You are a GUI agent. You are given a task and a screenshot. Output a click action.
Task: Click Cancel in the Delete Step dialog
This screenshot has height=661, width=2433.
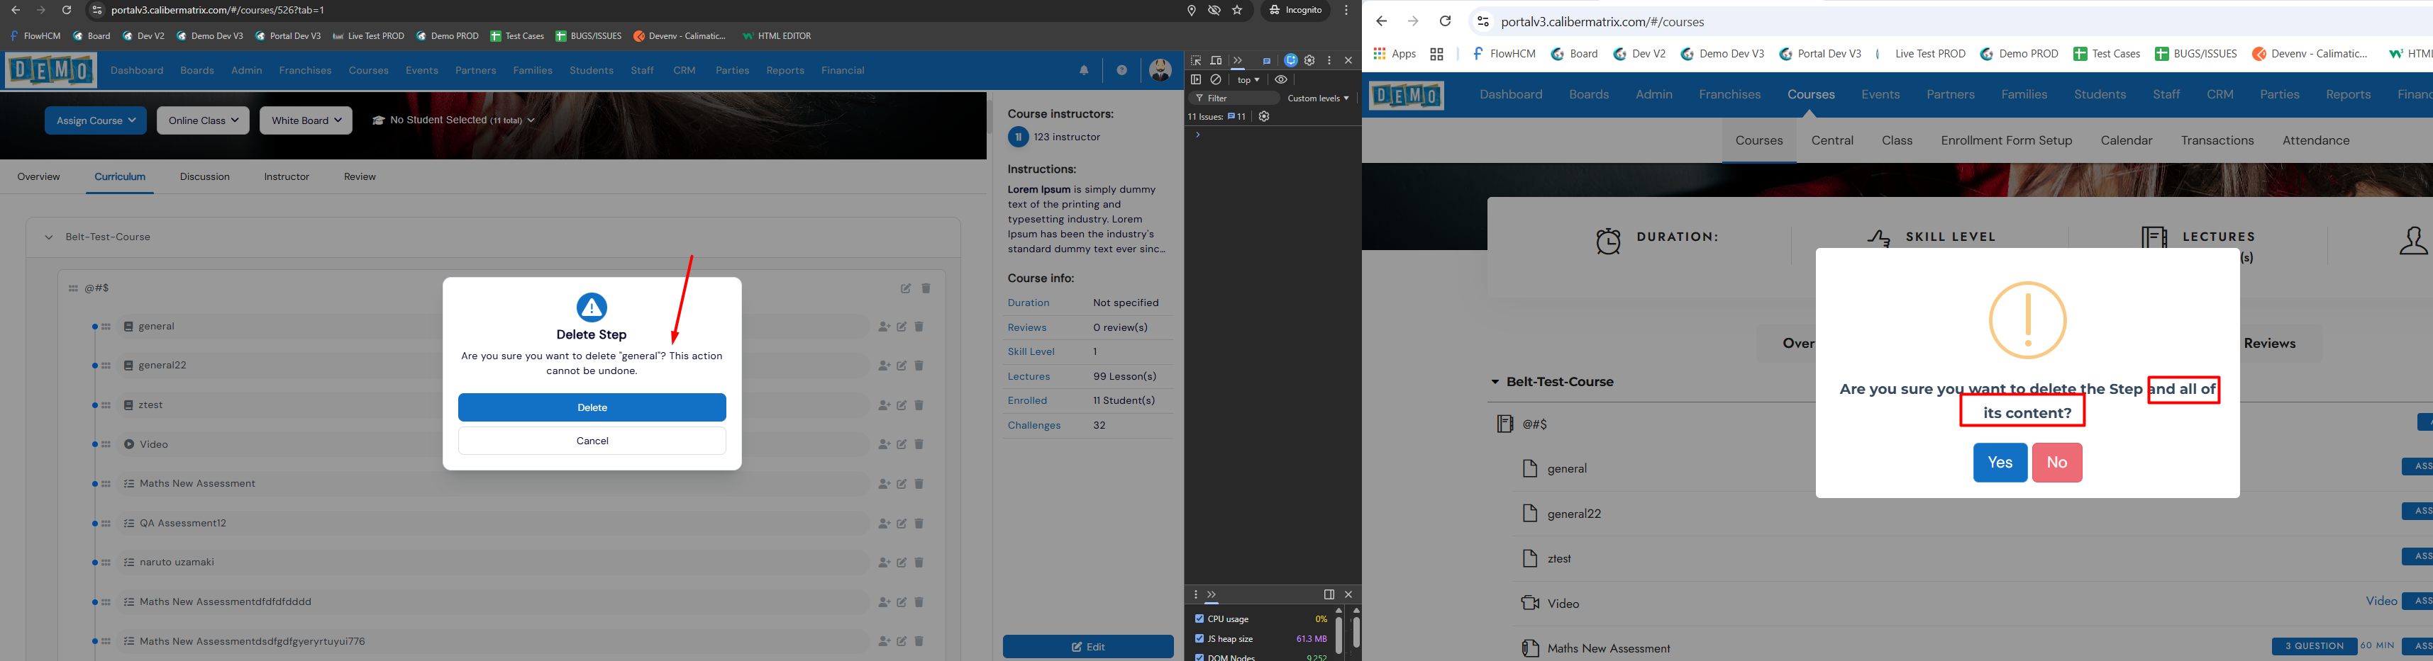pyautogui.click(x=592, y=441)
